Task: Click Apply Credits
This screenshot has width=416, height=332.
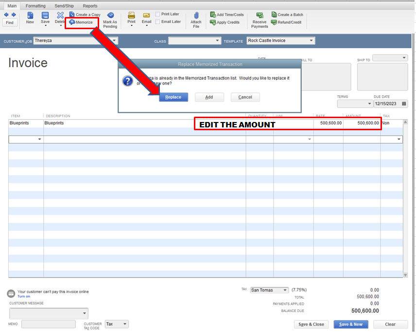Action: click(x=225, y=22)
